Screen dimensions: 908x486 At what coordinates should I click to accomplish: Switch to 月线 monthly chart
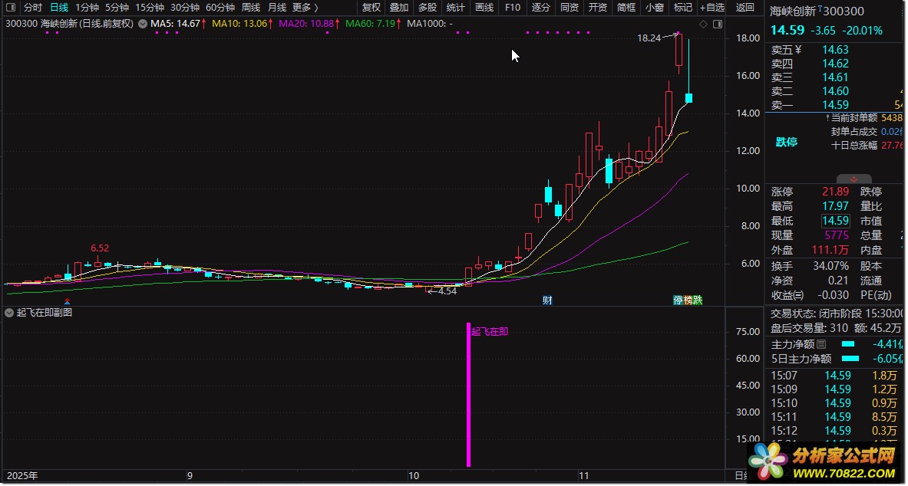(x=277, y=8)
